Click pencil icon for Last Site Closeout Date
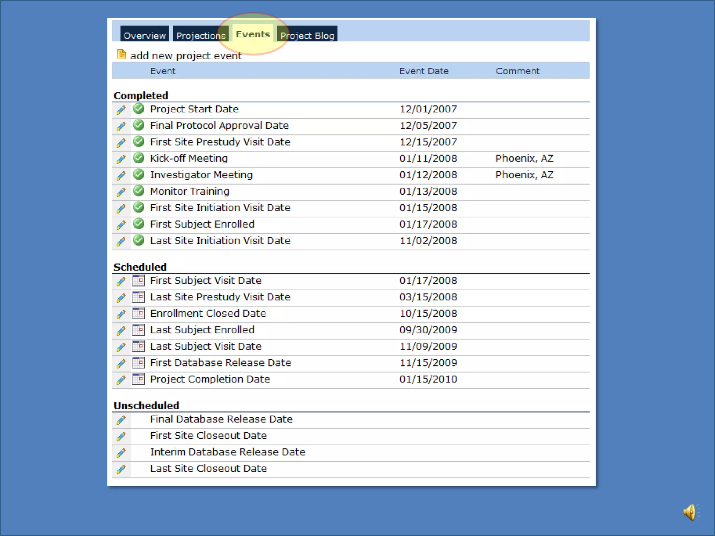The height and width of the screenshot is (536, 715). click(121, 469)
